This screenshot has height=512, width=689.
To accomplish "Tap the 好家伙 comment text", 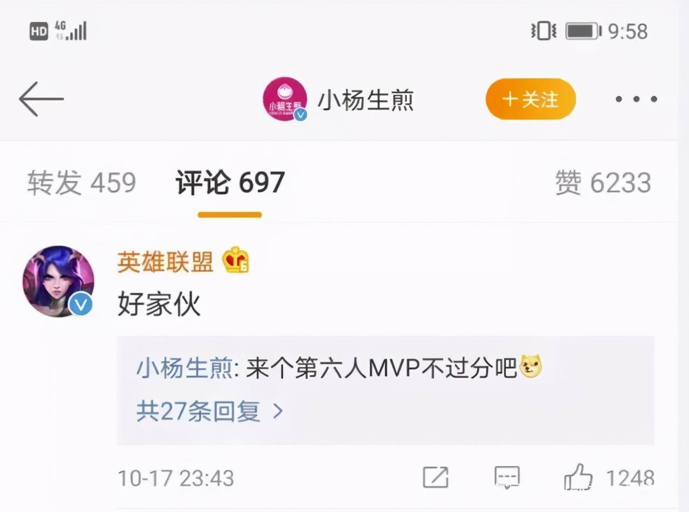I will (159, 304).
